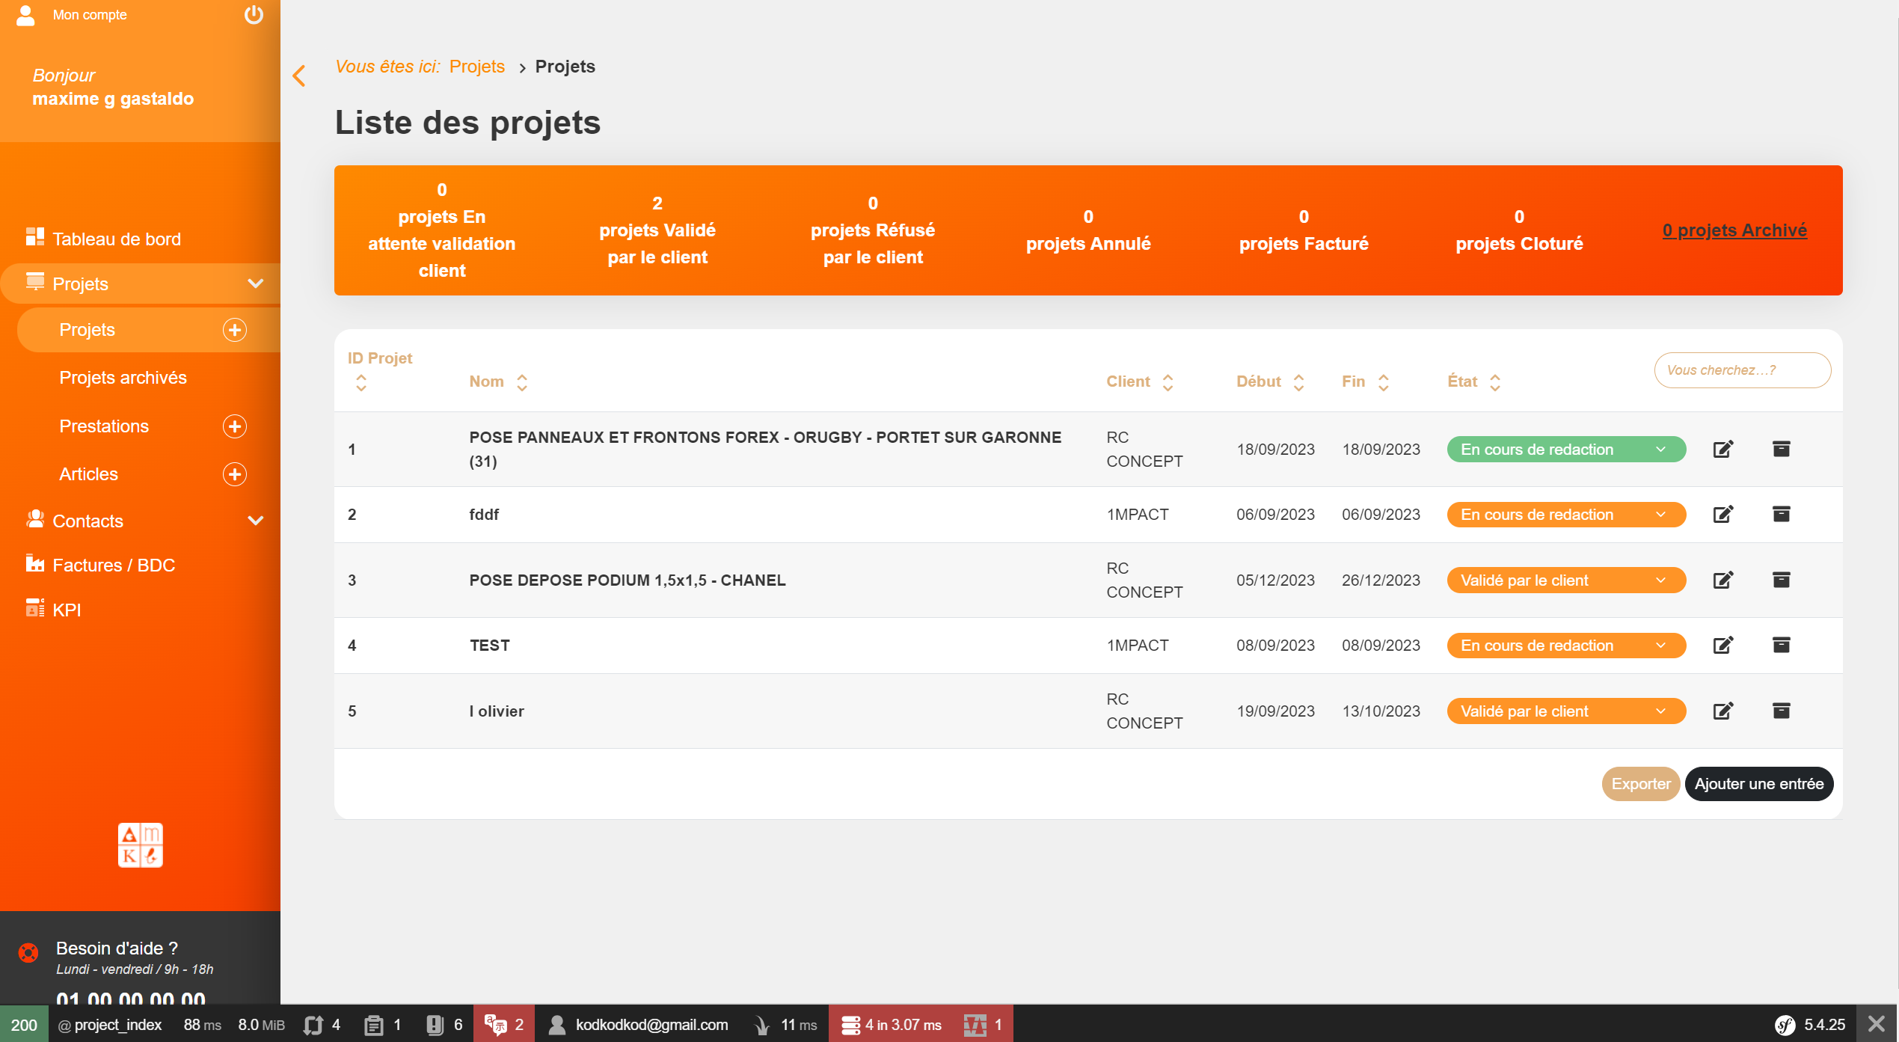Image resolution: width=1899 pixels, height=1042 pixels.
Task: Open Projets archivés in sidebar
Action: pyautogui.click(x=123, y=378)
